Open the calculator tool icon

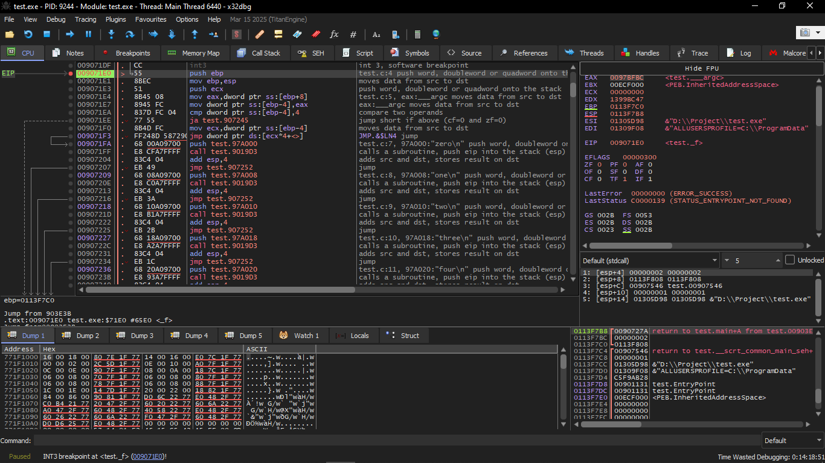pyautogui.click(x=417, y=34)
